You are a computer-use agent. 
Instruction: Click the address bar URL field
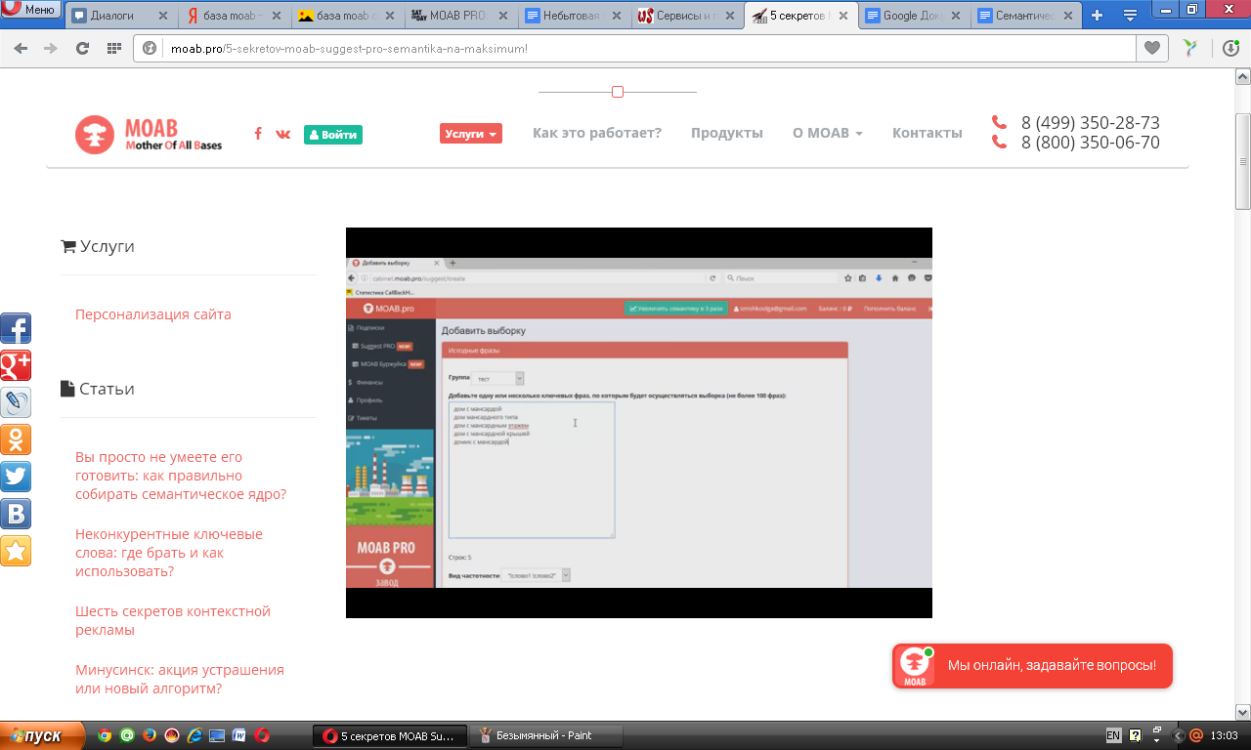pos(635,48)
